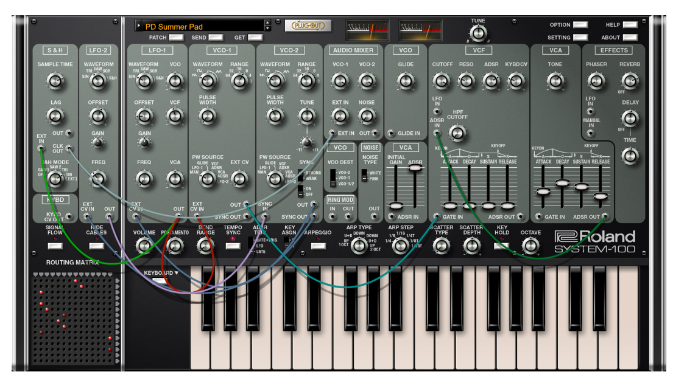Click the patch up/down stepper arrows
The height and width of the screenshot is (383, 687).
point(267,26)
